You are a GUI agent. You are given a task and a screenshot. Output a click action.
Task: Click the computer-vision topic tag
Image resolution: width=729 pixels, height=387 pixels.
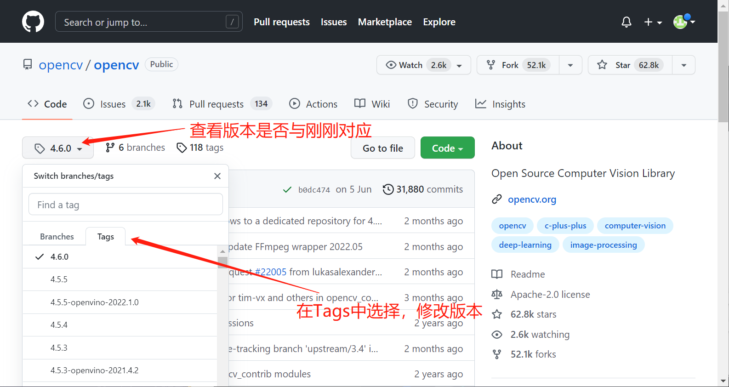click(635, 226)
